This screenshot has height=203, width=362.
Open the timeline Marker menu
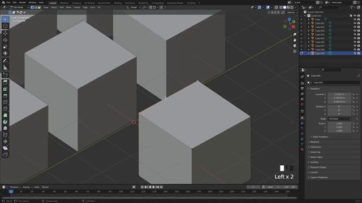tap(45, 187)
